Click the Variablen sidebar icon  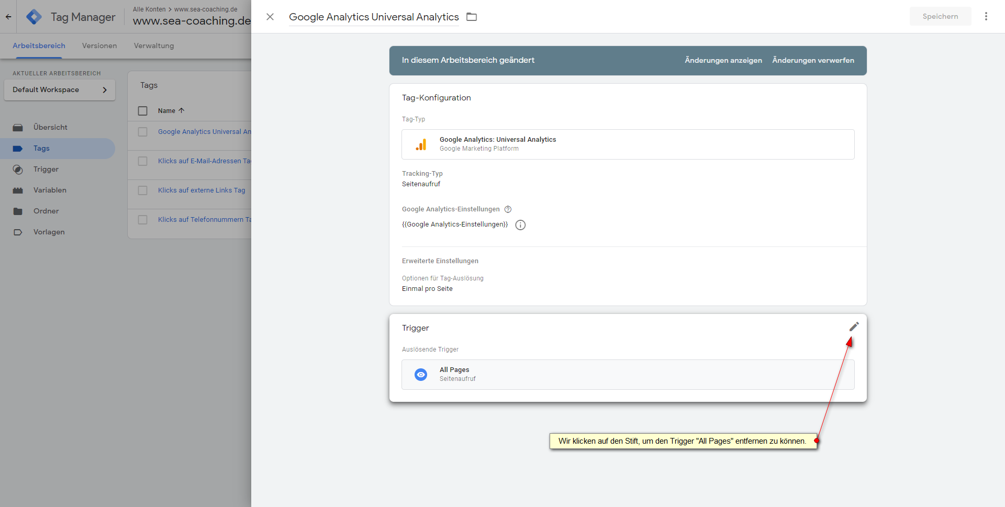18,190
